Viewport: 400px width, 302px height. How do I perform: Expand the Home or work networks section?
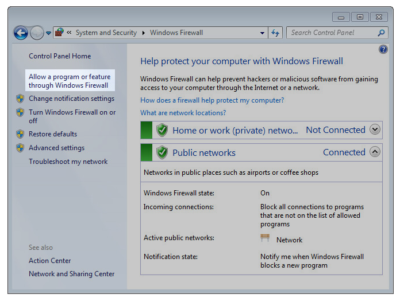pyautogui.click(x=375, y=130)
